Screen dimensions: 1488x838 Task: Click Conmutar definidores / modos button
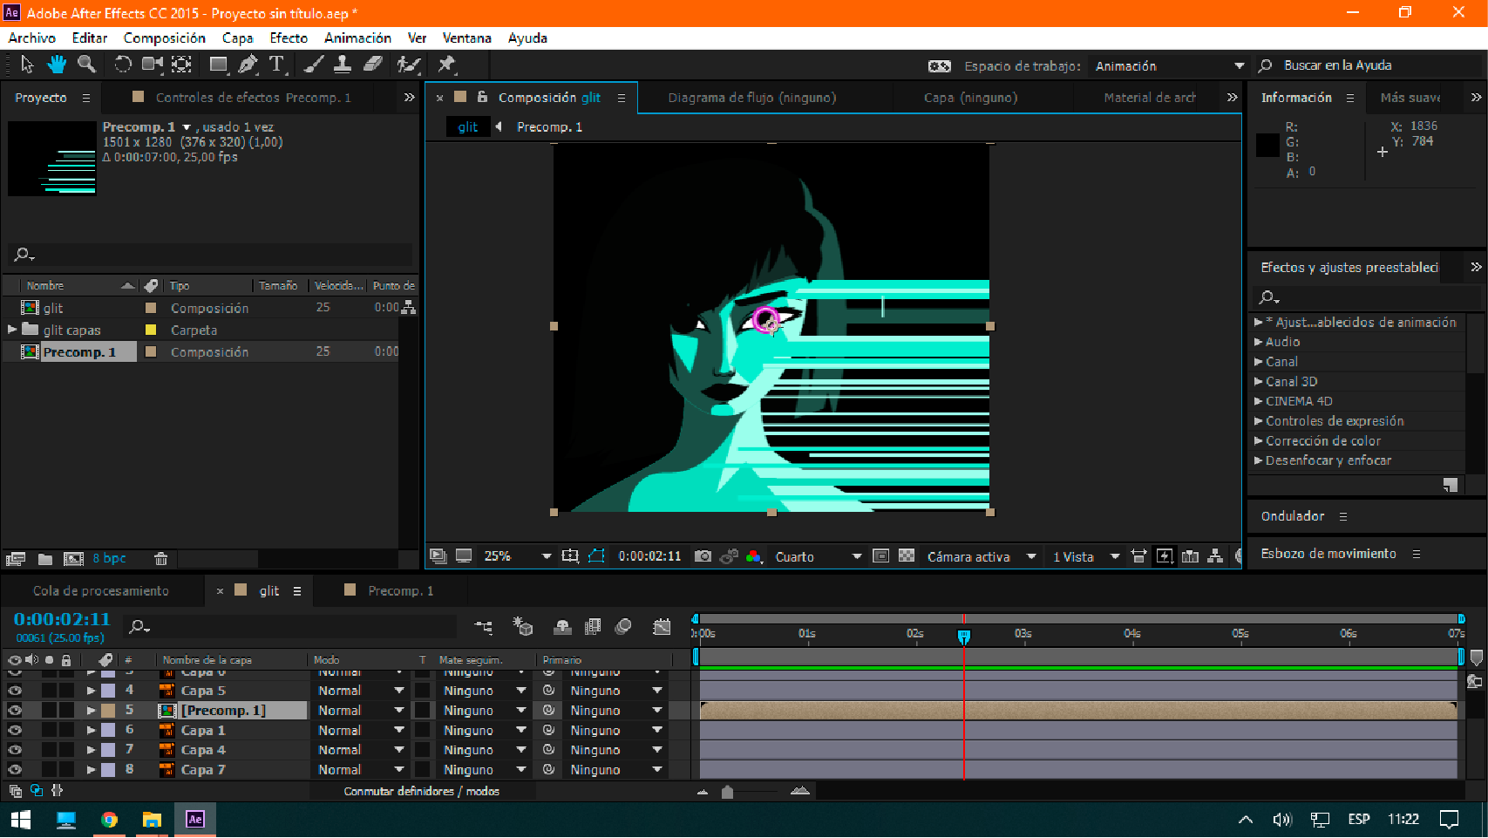422,792
